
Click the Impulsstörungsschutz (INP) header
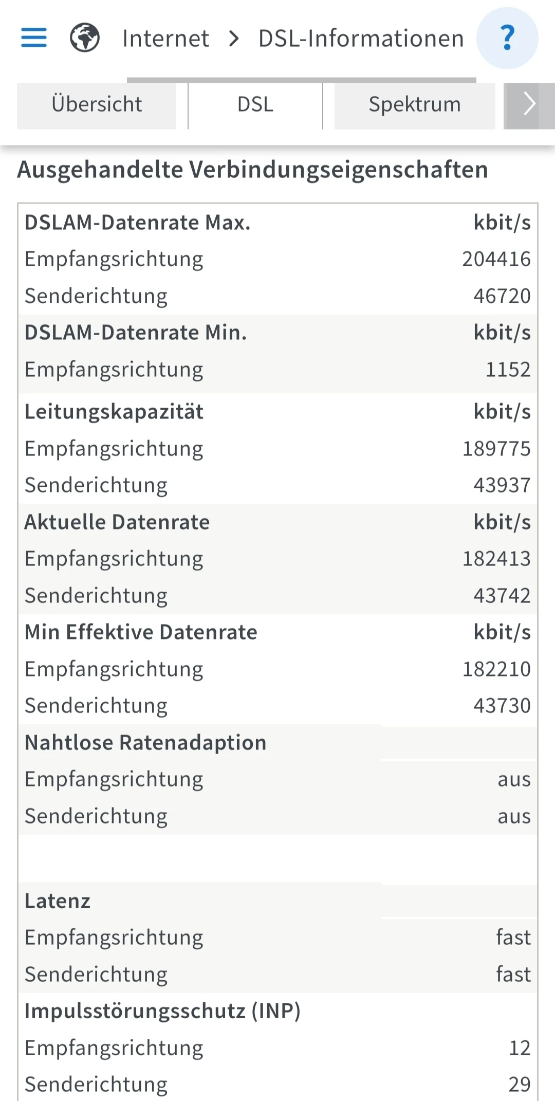click(x=162, y=1011)
